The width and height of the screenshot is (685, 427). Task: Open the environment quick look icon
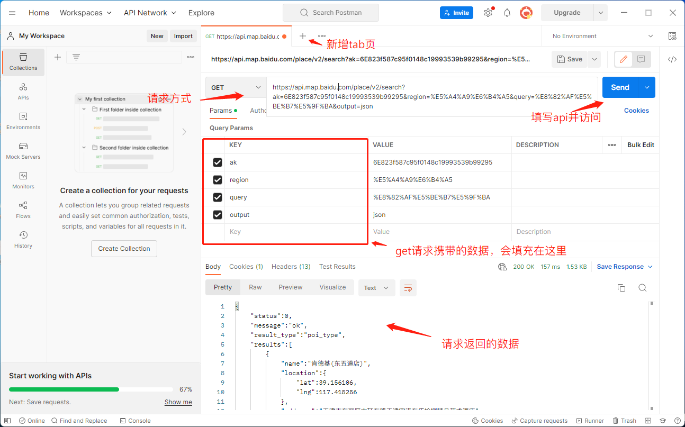click(x=672, y=36)
